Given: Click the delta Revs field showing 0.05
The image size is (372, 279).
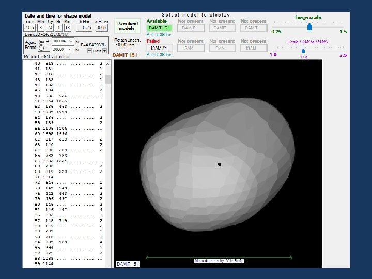Looking at the screenshot, I should pyautogui.click(x=102, y=28).
